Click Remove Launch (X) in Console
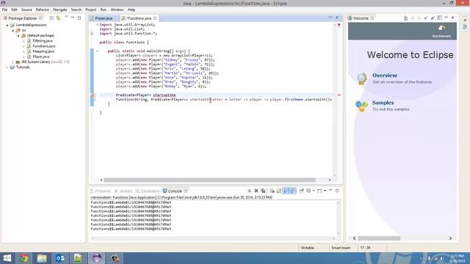 click(x=256, y=191)
